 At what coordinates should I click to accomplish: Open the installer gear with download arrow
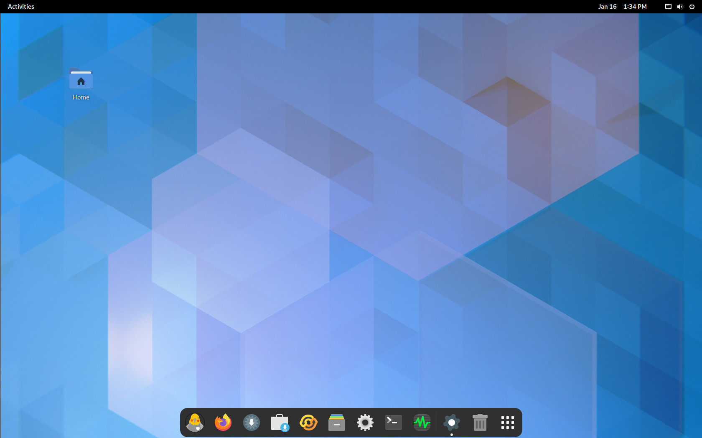click(252, 423)
